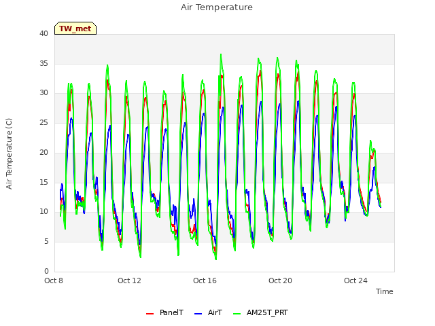The image size is (435, 326).
Task: Click the green AM25T_PRT legend swatch
Action: coord(237,314)
